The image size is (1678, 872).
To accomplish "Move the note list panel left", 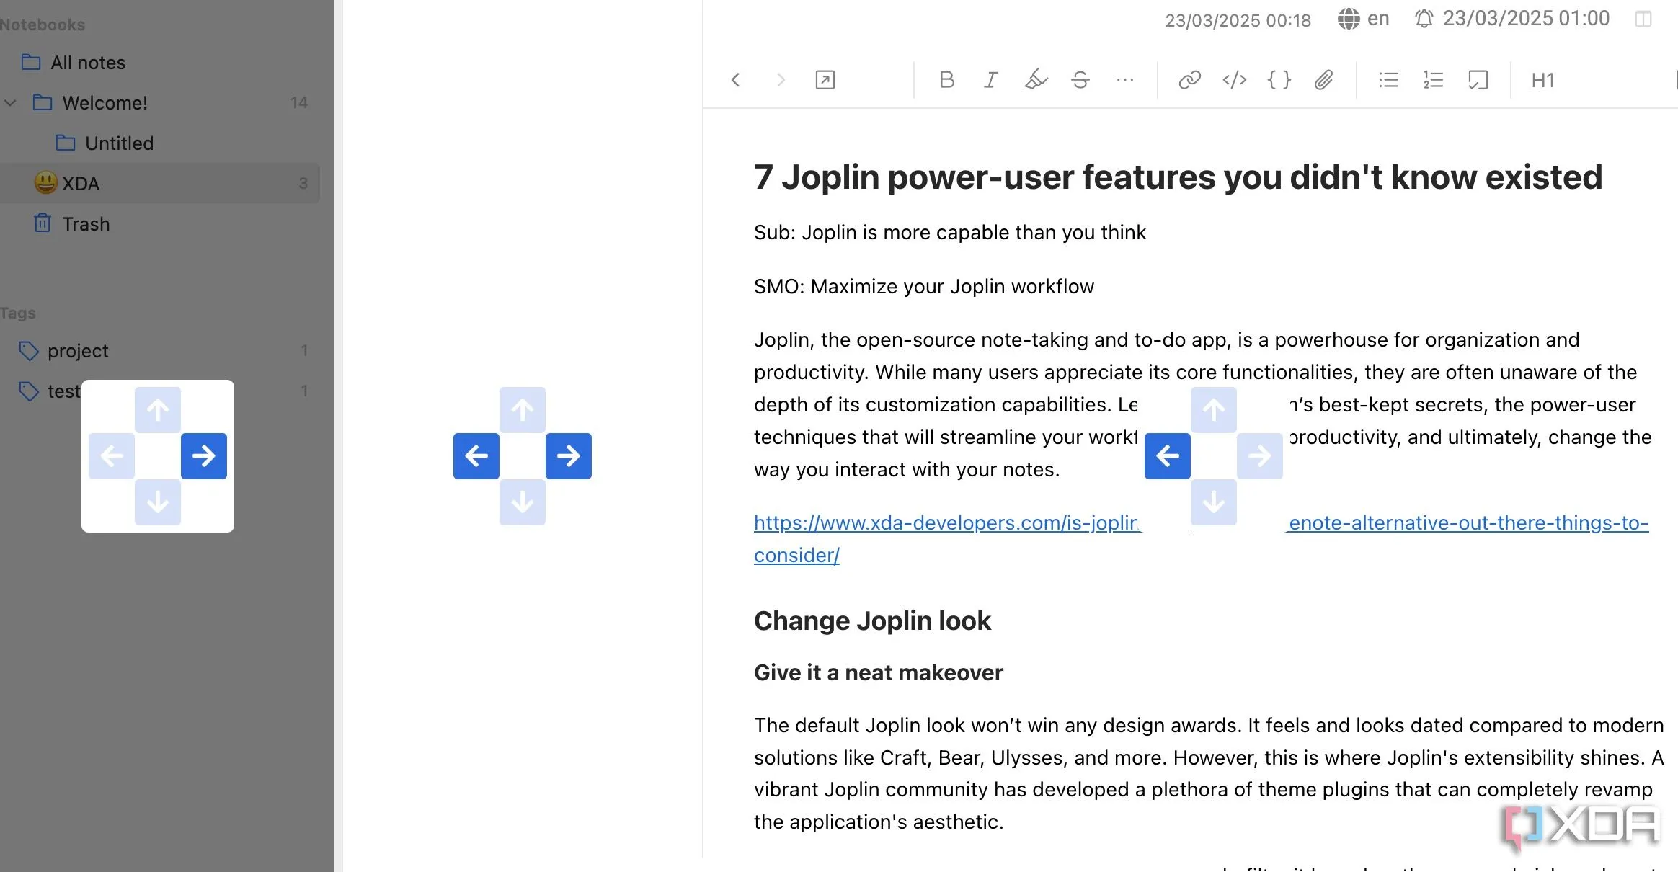I will [476, 456].
